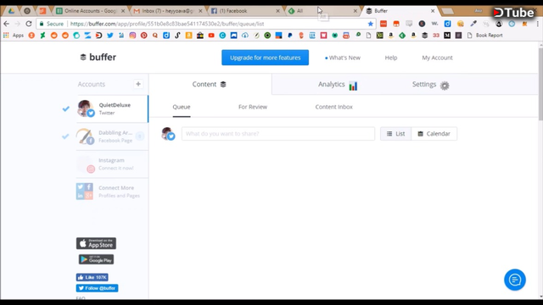
Task: Click Instagram Connect it now
Action: 112,164
